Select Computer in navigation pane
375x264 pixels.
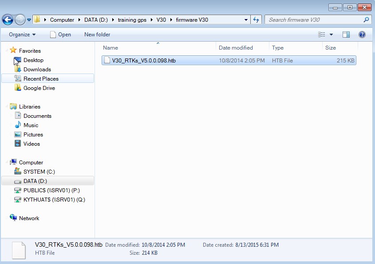pyautogui.click(x=31, y=163)
